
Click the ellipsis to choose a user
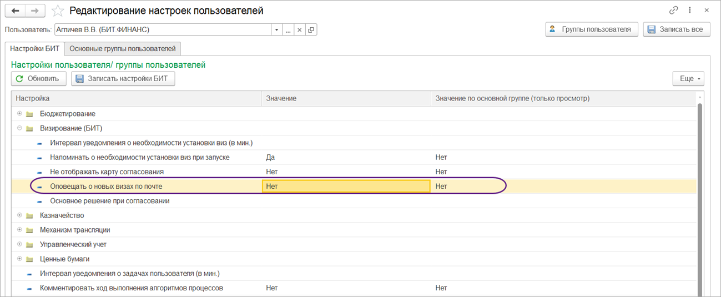tap(288, 30)
